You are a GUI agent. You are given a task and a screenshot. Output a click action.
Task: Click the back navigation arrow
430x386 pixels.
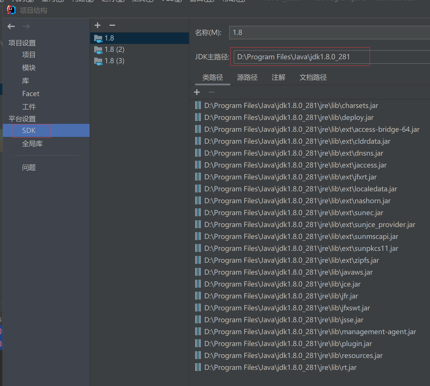coord(11,26)
